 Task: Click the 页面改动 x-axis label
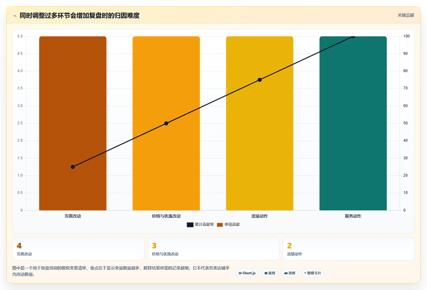(x=73, y=216)
